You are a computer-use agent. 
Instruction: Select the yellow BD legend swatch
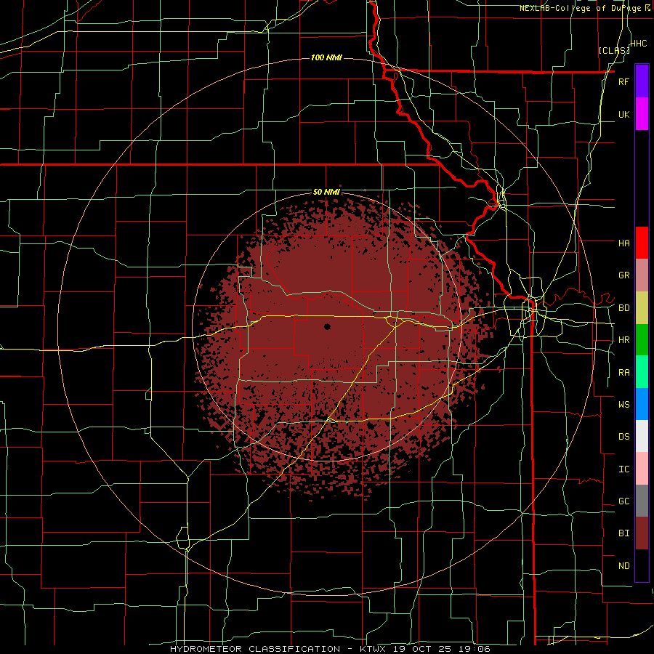pyautogui.click(x=642, y=308)
